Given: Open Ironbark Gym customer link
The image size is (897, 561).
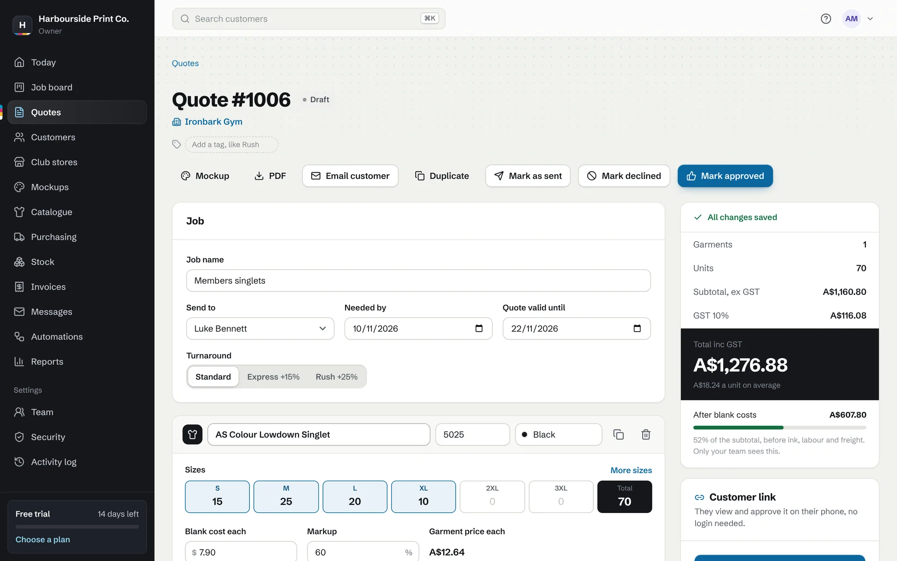Looking at the screenshot, I should tap(213, 122).
